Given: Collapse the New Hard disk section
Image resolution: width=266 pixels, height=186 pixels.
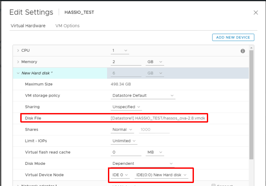Looking at the screenshot, I should point(18,73).
